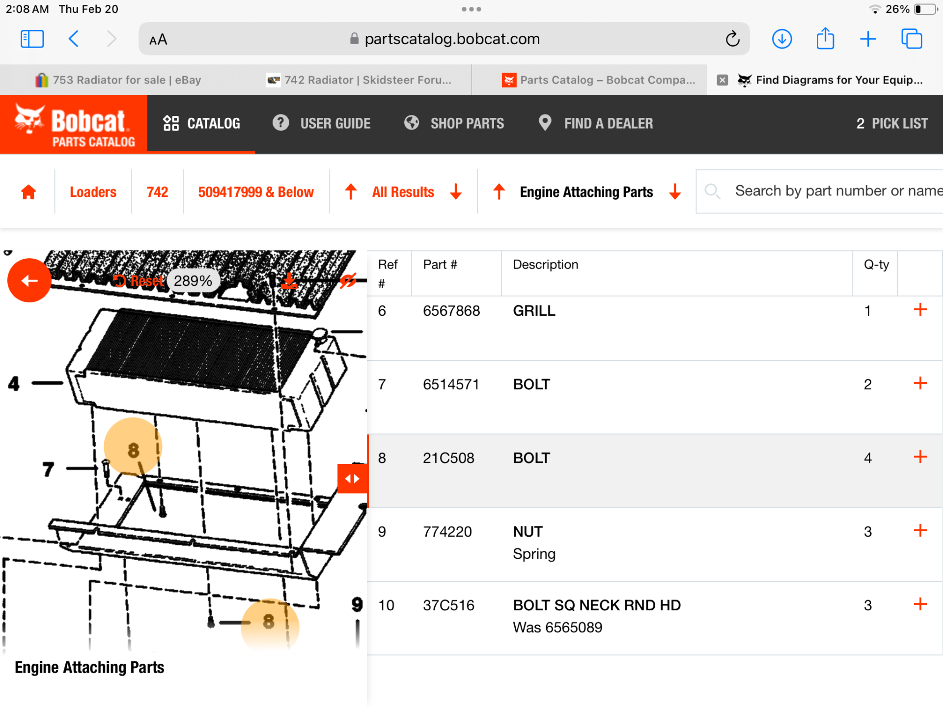Open 509417999 & Below breadcrumb

(256, 192)
